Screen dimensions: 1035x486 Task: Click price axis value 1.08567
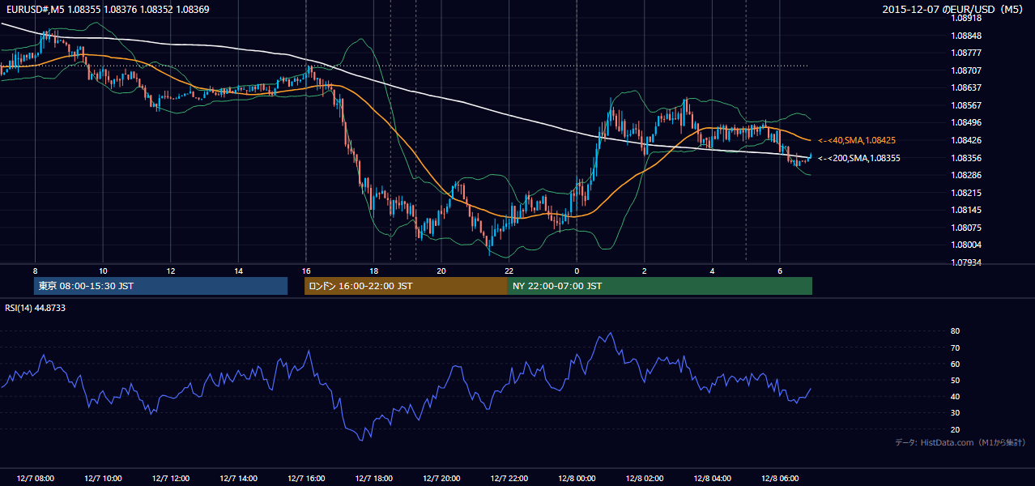click(966, 105)
